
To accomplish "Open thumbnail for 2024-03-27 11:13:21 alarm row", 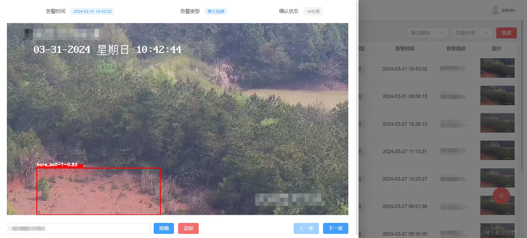I will 497,150.
